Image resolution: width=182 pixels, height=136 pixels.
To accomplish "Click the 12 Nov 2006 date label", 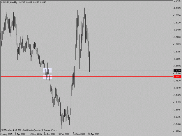I will tap(36, 134).
